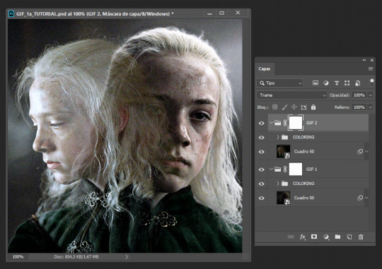Expand smart filters on lower Cuadro 50
This screenshot has width=382, height=269.
366,198
